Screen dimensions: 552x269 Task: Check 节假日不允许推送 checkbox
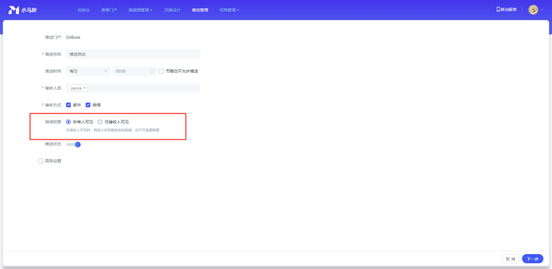pyautogui.click(x=161, y=71)
